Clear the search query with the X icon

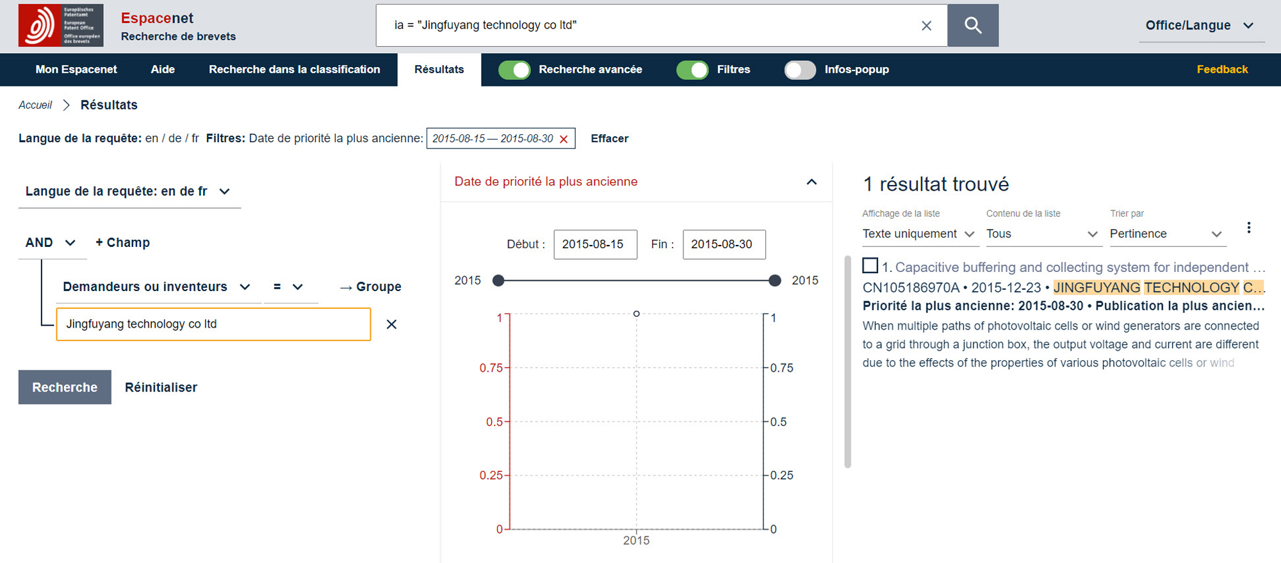pyautogui.click(x=926, y=26)
